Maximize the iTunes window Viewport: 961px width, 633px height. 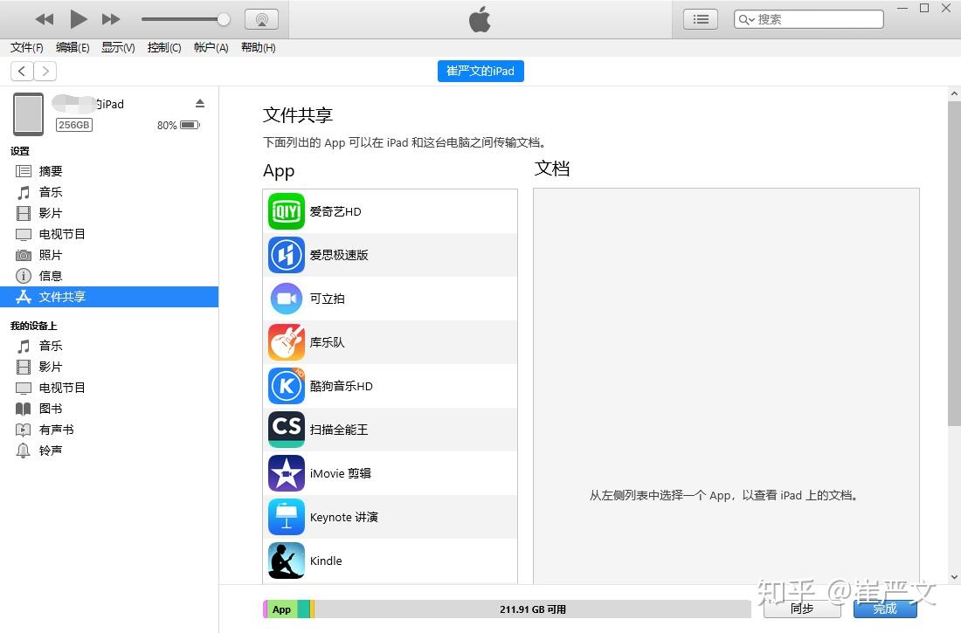click(924, 8)
